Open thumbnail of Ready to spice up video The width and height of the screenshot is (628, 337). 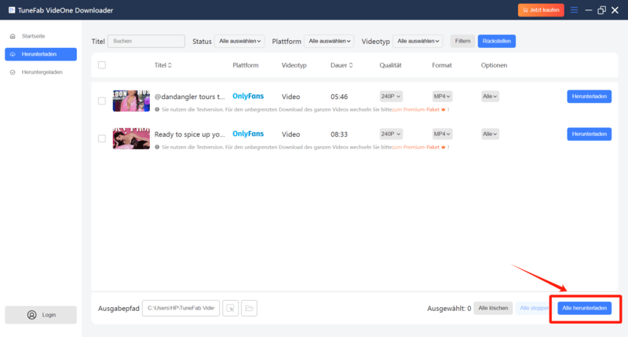131,138
